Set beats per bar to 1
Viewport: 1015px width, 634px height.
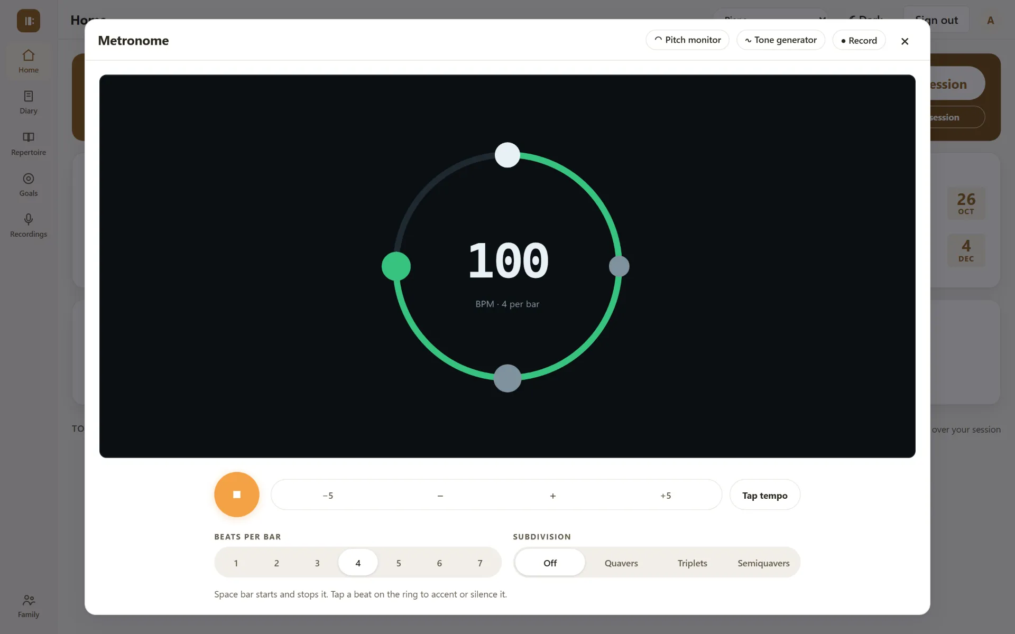pyautogui.click(x=236, y=563)
